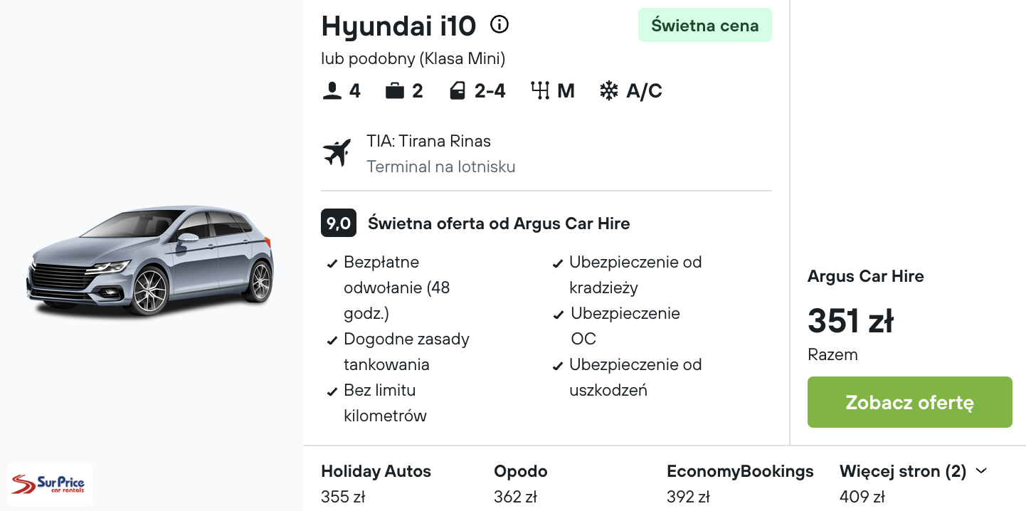
Task: Click the passenger seats person icon
Action: pyautogui.click(x=332, y=91)
